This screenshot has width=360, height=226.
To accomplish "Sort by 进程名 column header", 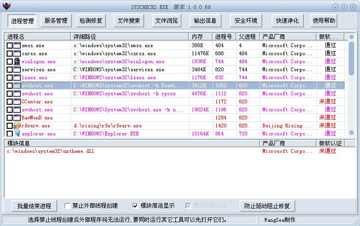I will [x=38, y=37].
